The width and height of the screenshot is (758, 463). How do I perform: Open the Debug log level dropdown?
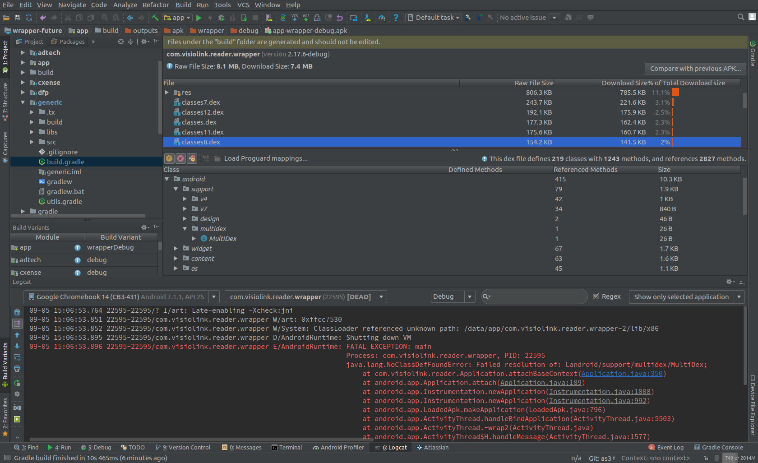(453, 296)
